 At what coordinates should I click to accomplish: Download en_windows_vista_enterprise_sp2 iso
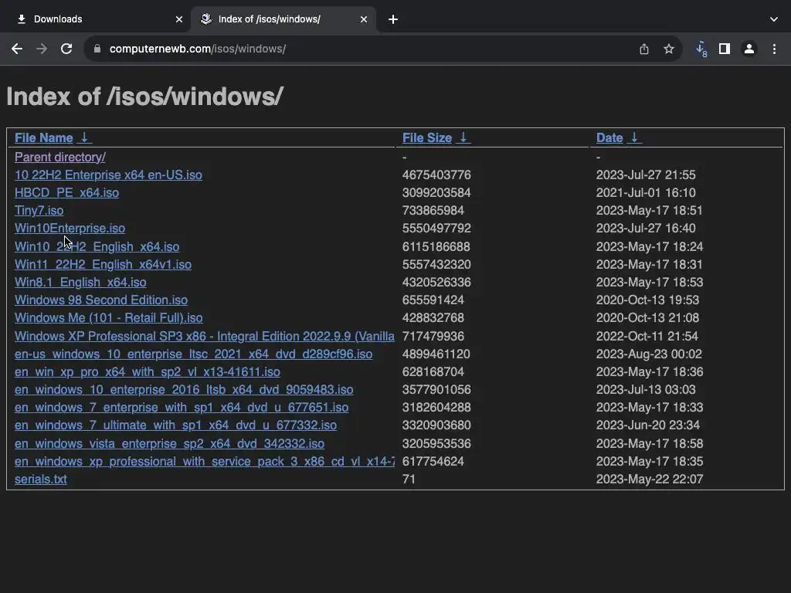click(x=169, y=444)
